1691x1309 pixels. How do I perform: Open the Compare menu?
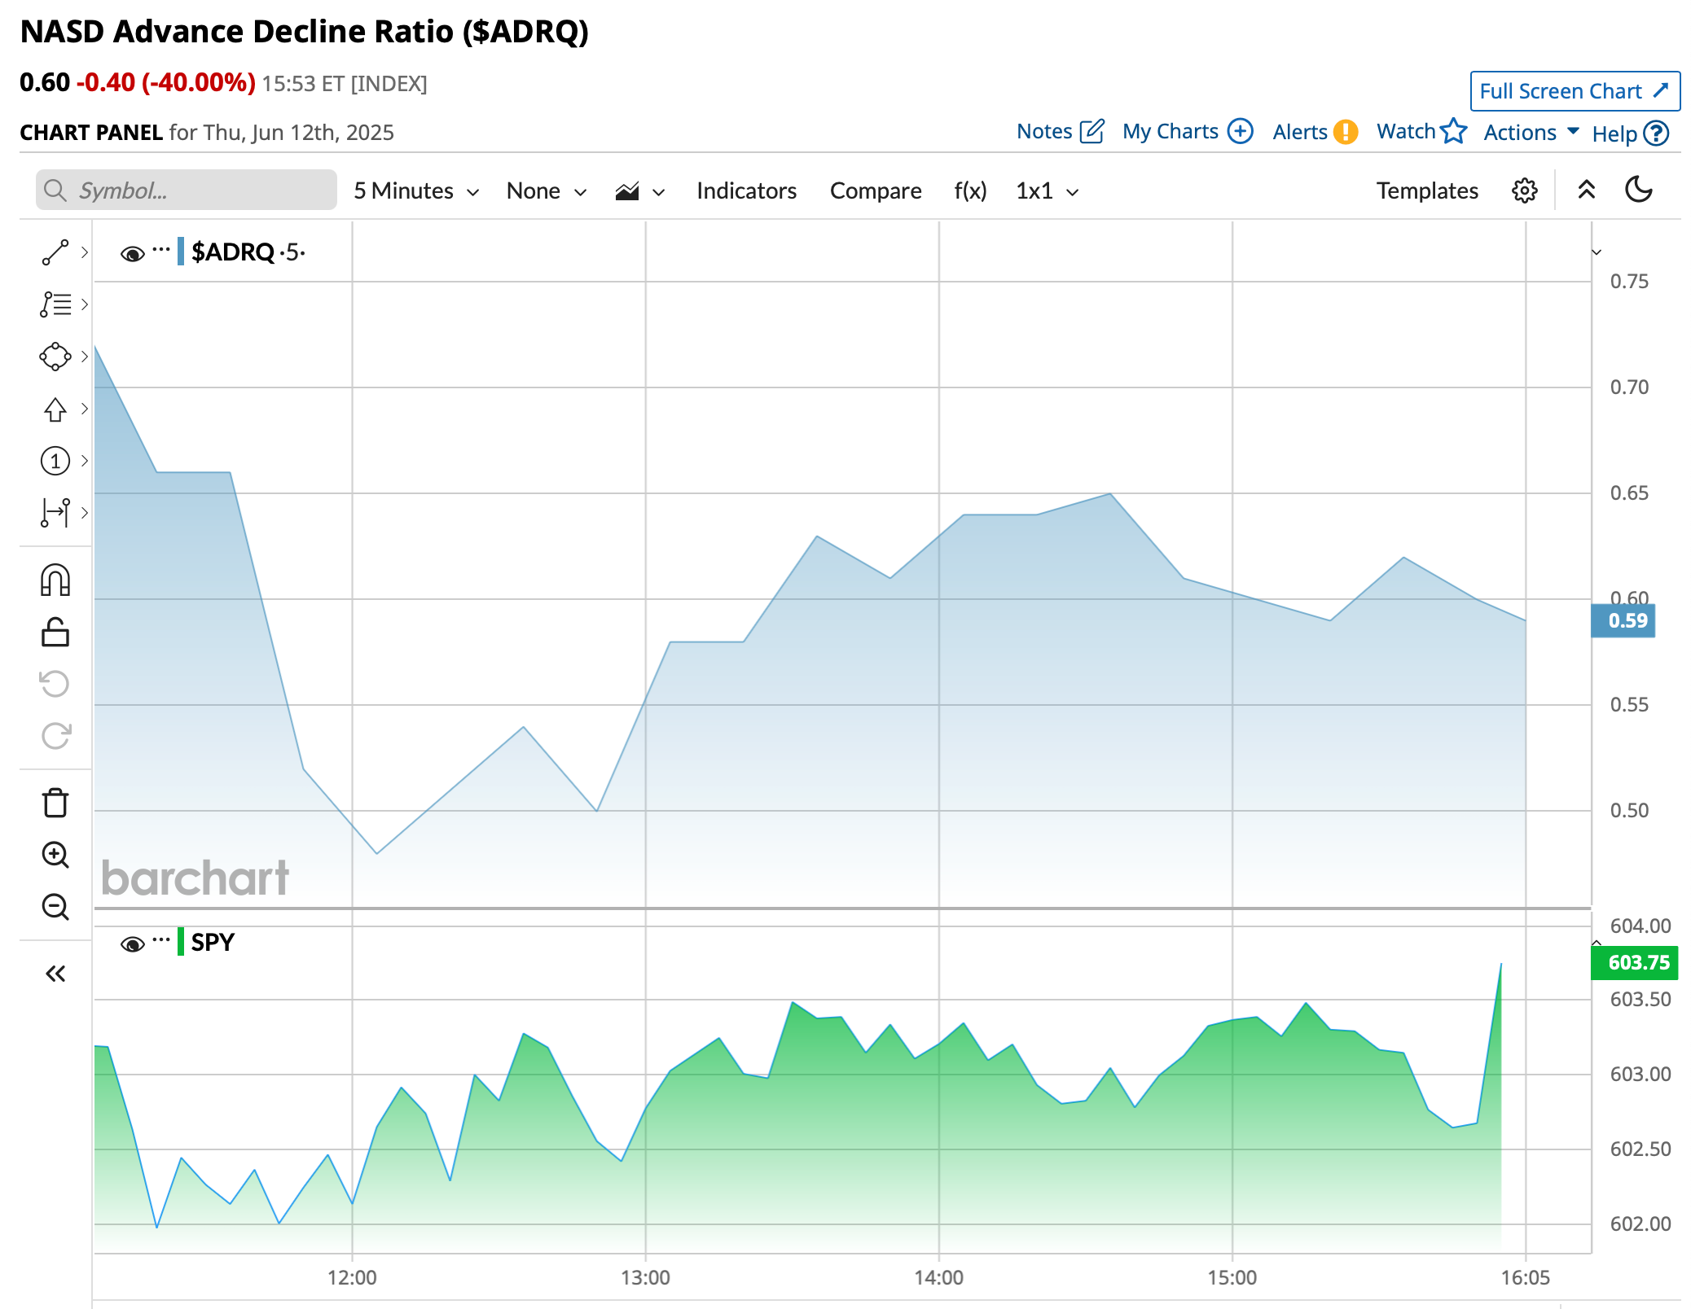click(x=875, y=190)
